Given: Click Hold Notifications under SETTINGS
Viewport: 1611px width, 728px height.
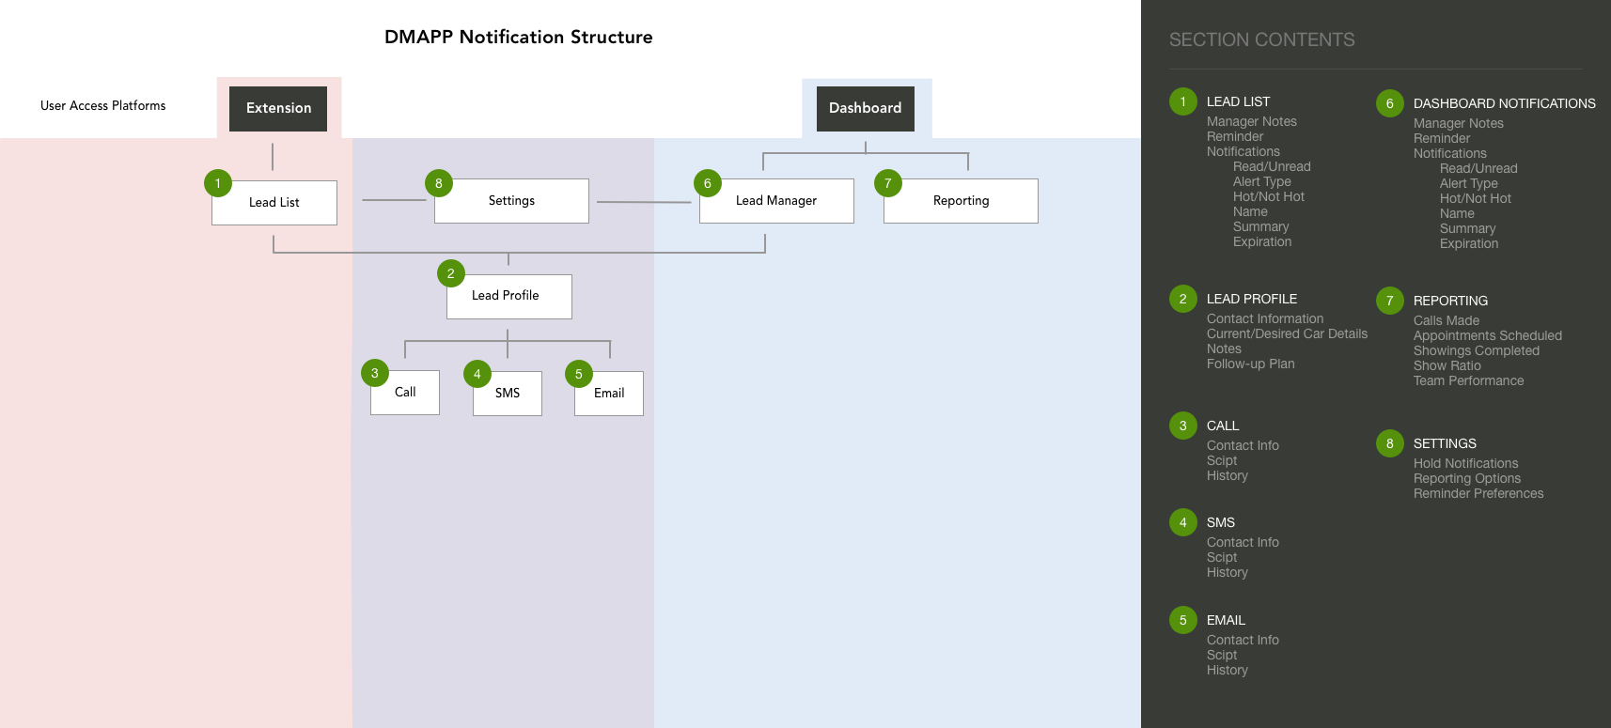Looking at the screenshot, I should pos(1466,463).
